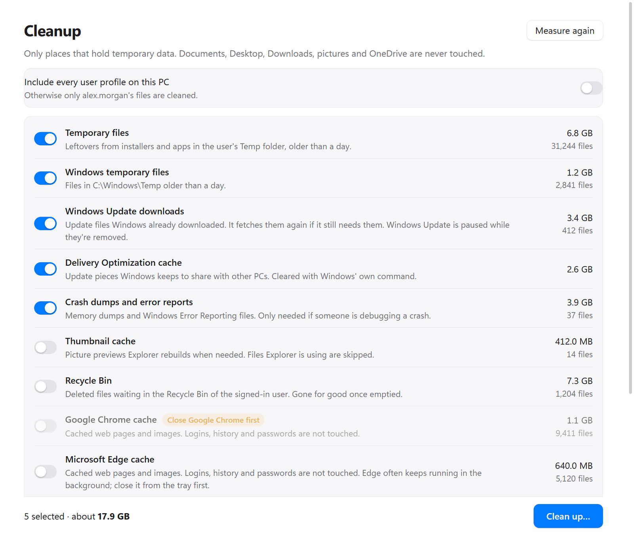
Task: Click the 412.0 MB size value
Action: point(573,341)
